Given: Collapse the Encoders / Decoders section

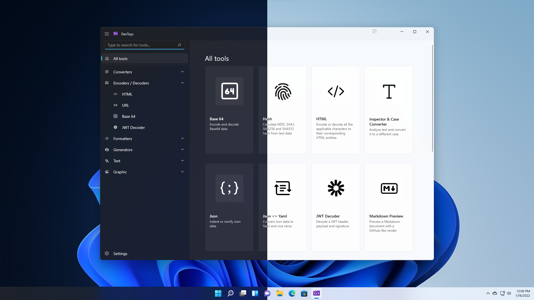Looking at the screenshot, I should [x=182, y=83].
